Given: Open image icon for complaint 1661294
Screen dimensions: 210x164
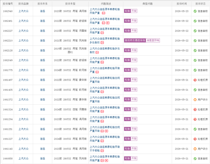Looking at the screenshot, I should (x=102, y=121).
